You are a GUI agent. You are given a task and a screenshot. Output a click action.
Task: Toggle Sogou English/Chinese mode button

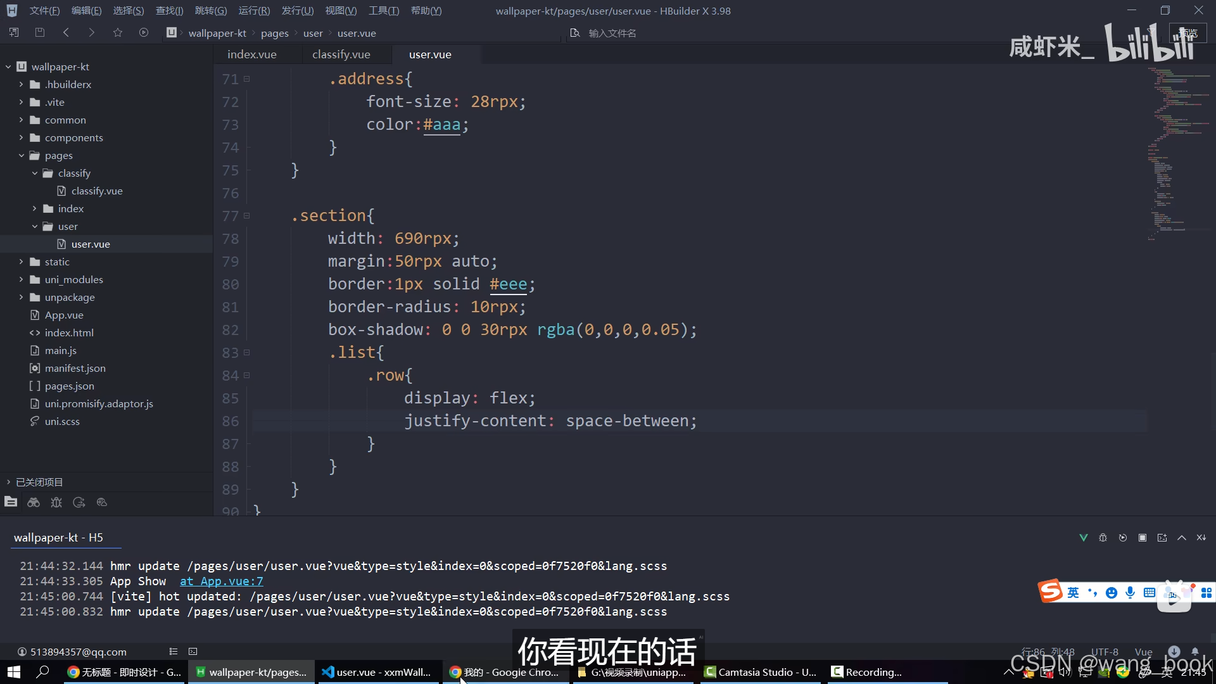(x=1073, y=593)
